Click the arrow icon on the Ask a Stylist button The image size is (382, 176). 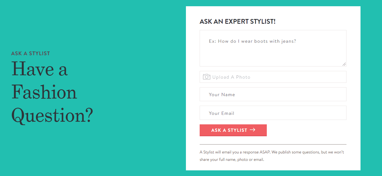[252, 130]
